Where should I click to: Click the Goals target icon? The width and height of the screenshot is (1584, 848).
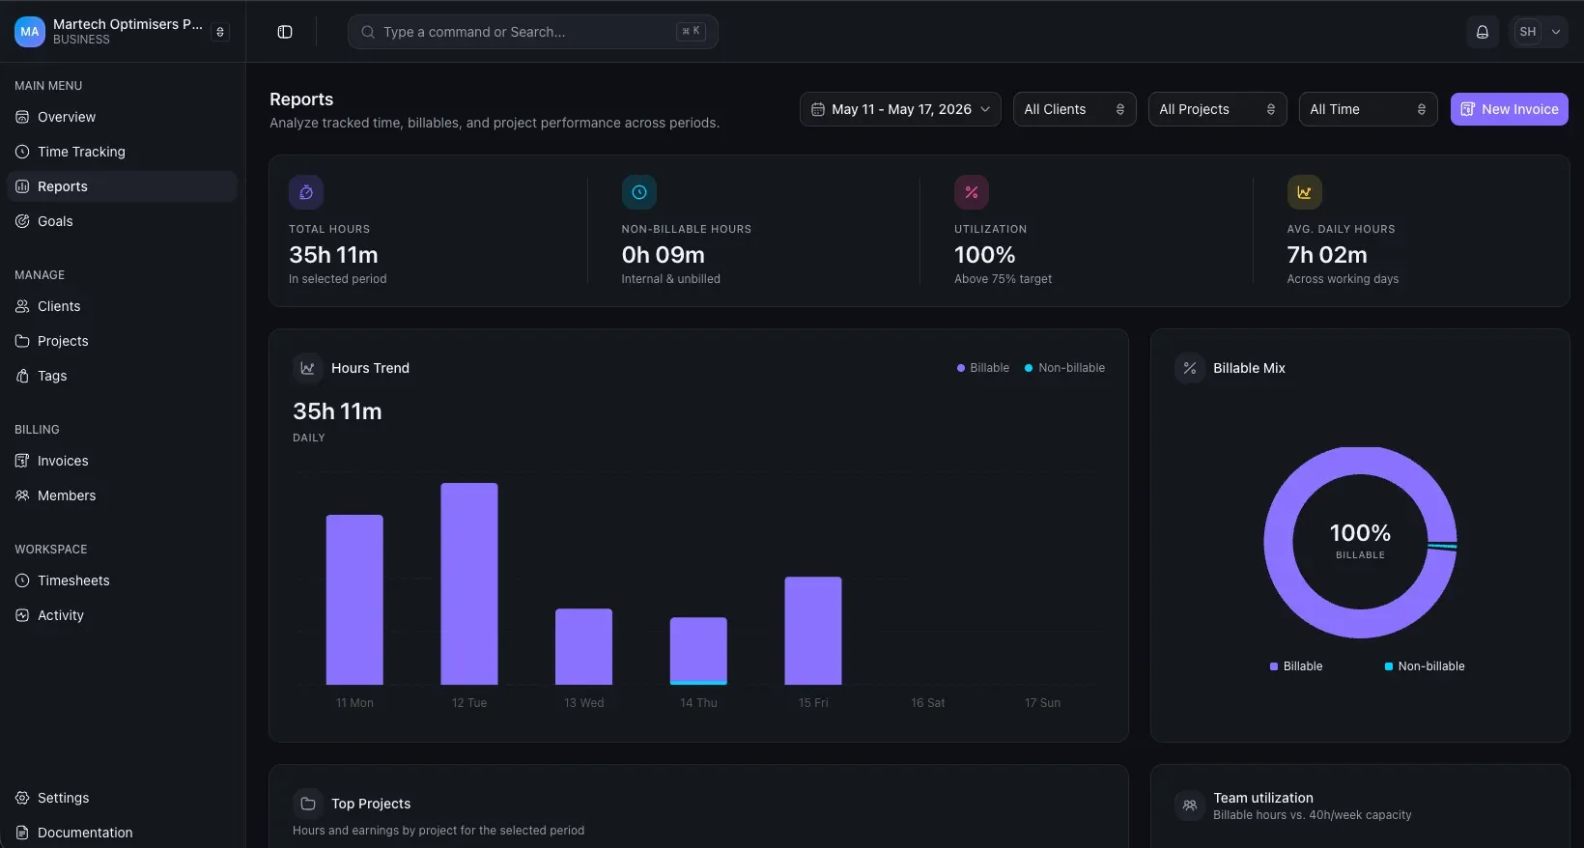point(22,221)
